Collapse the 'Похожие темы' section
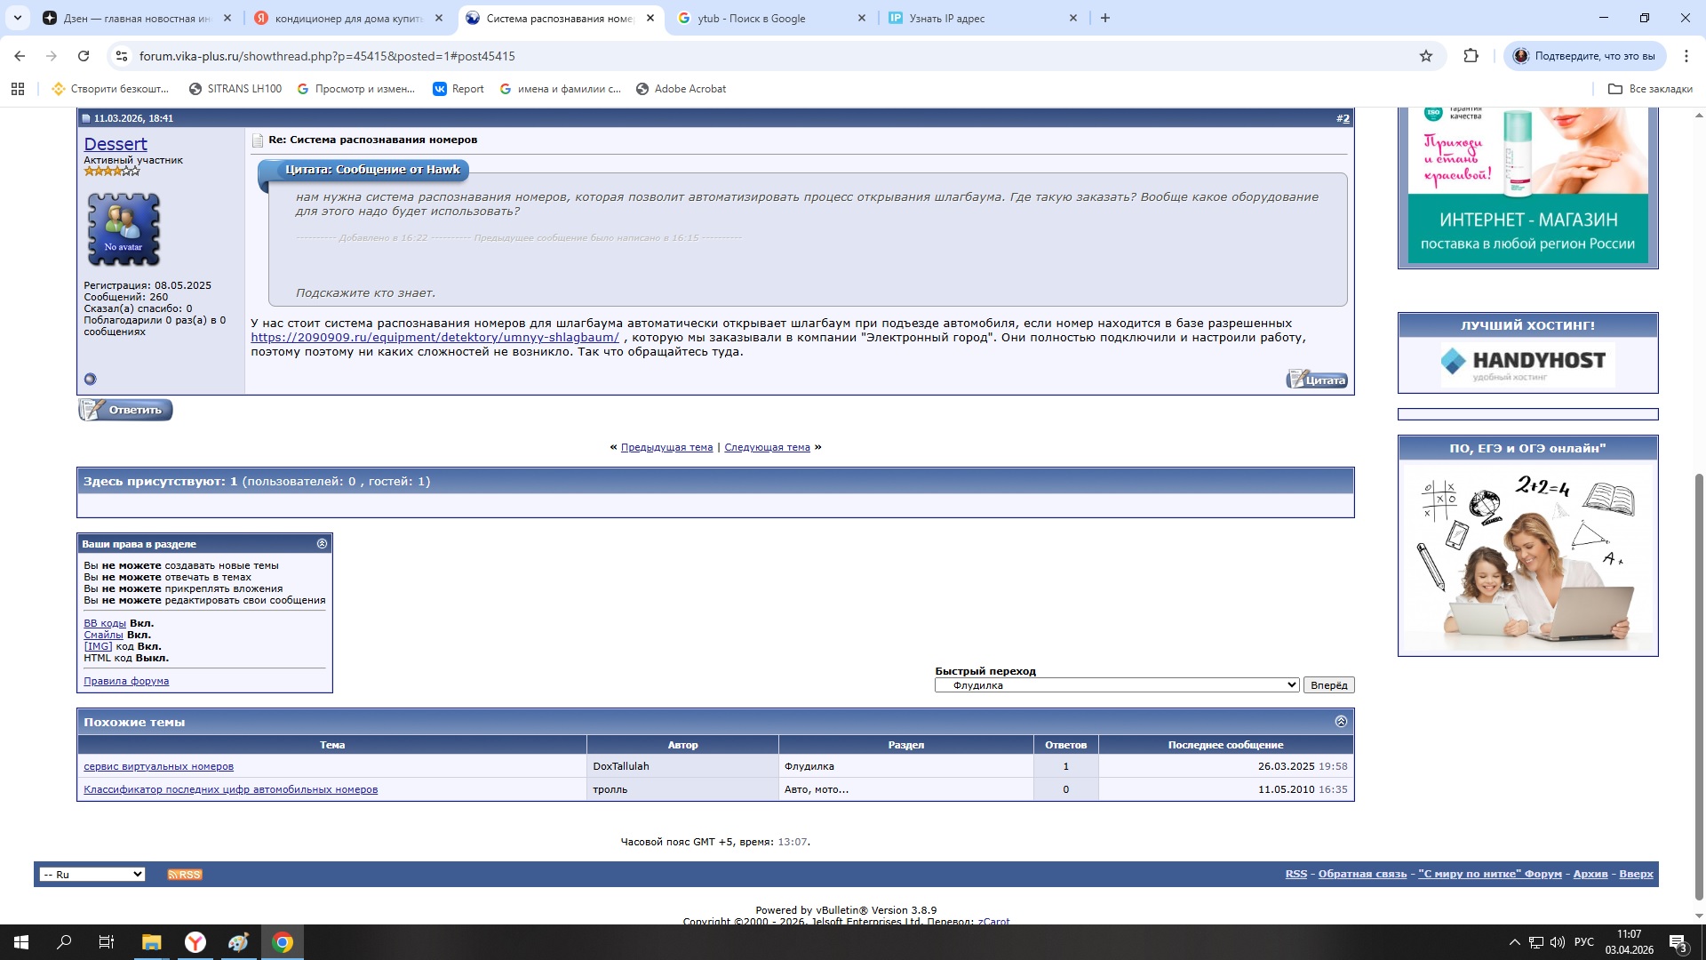The image size is (1706, 960). [1341, 722]
